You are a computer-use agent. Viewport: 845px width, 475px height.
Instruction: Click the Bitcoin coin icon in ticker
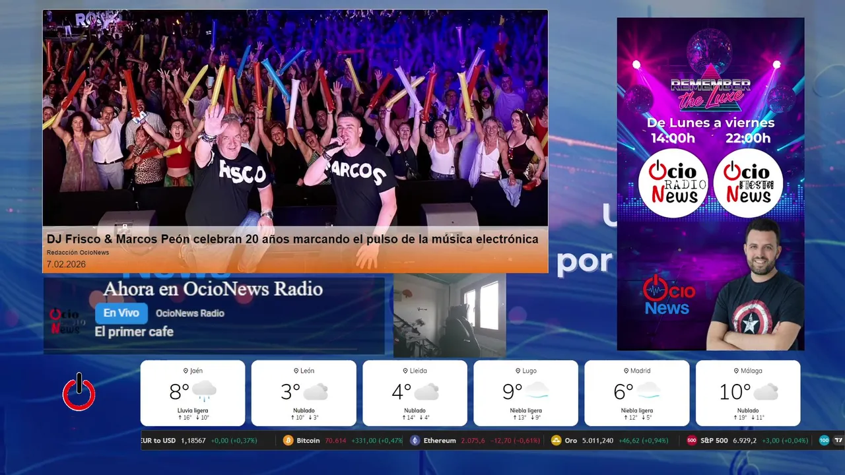[288, 440]
